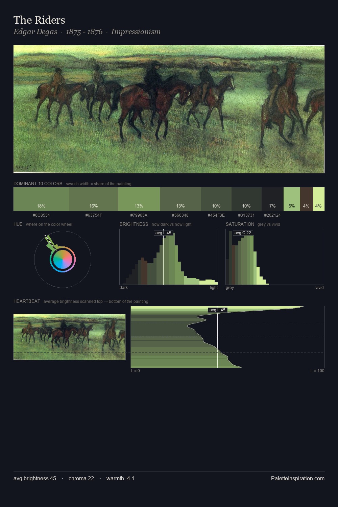Click the 'swatch width = share of the painting' caption
The height and width of the screenshot is (507, 338).
pos(99,184)
